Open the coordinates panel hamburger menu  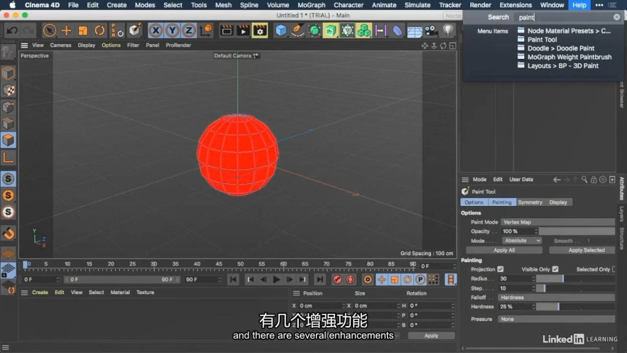pos(296,294)
